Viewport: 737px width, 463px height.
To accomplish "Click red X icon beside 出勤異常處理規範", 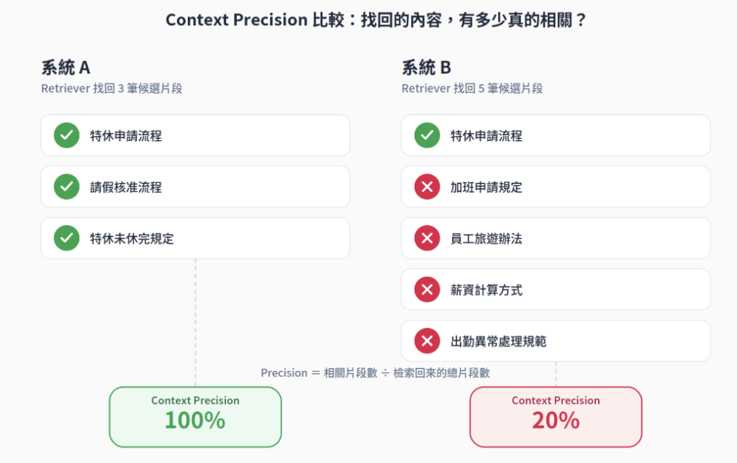I will pos(428,341).
